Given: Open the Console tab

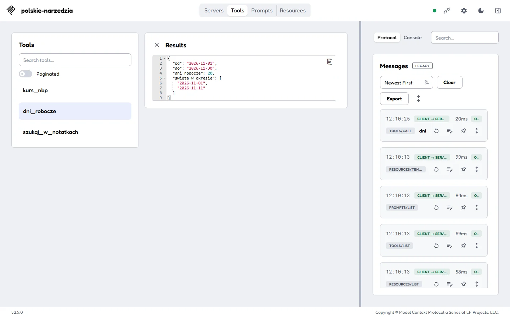Looking at the screenshot, I should coord(413,37).
